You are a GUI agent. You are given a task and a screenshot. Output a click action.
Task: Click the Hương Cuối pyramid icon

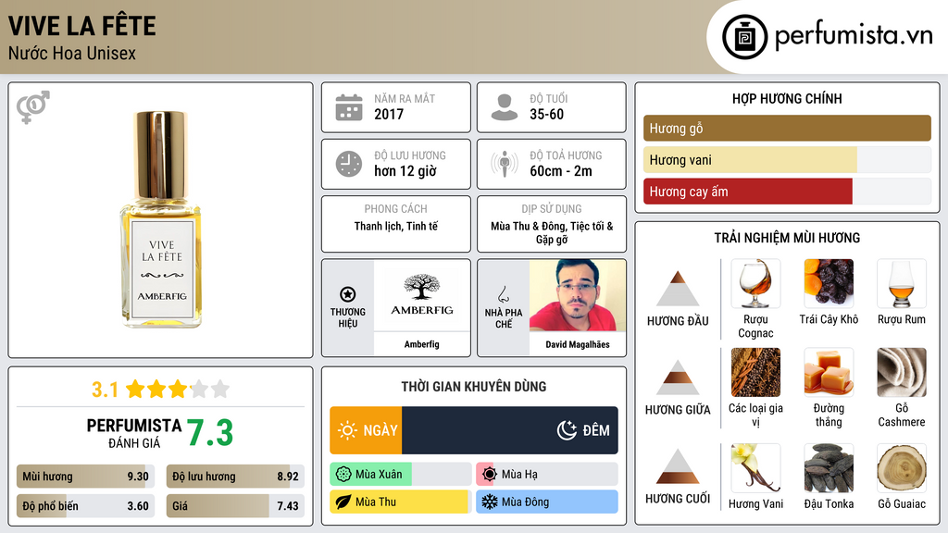678,466
